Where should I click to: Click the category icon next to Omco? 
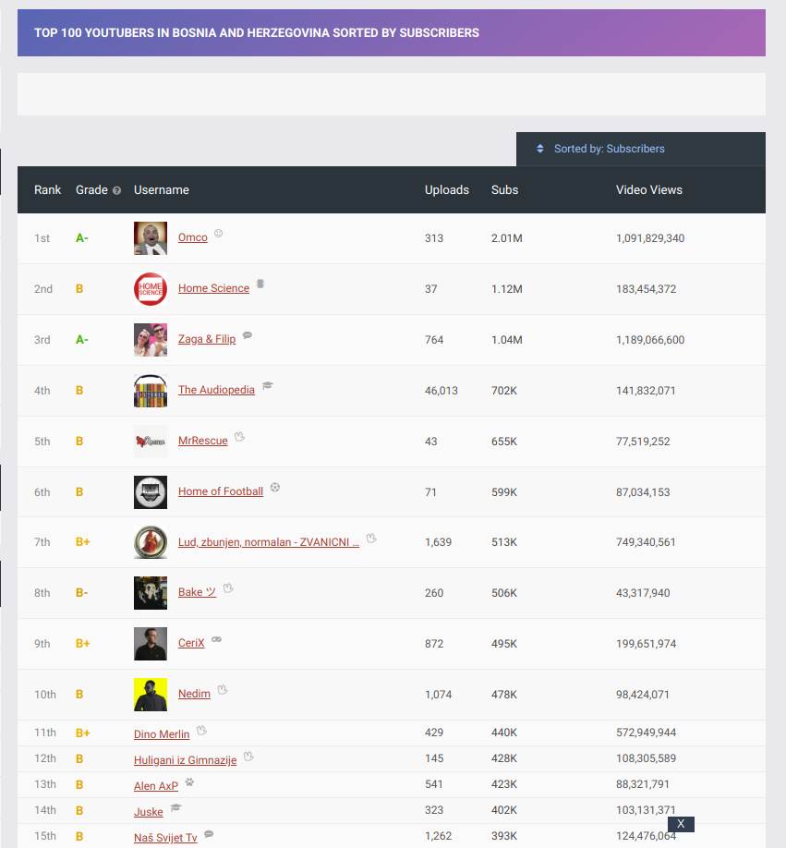[219, 234]
